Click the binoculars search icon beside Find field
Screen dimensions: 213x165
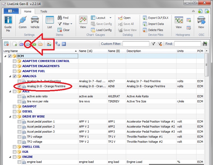tap(205, 44)
